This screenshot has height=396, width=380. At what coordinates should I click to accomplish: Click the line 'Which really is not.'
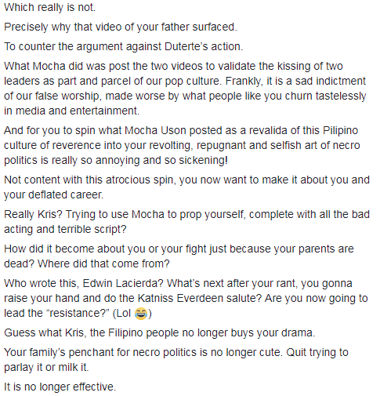click(x=50, y=7)
